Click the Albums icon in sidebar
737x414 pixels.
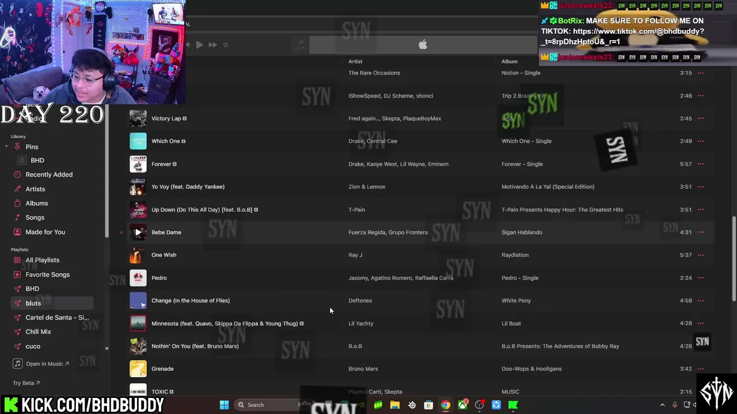click(17, 203)
